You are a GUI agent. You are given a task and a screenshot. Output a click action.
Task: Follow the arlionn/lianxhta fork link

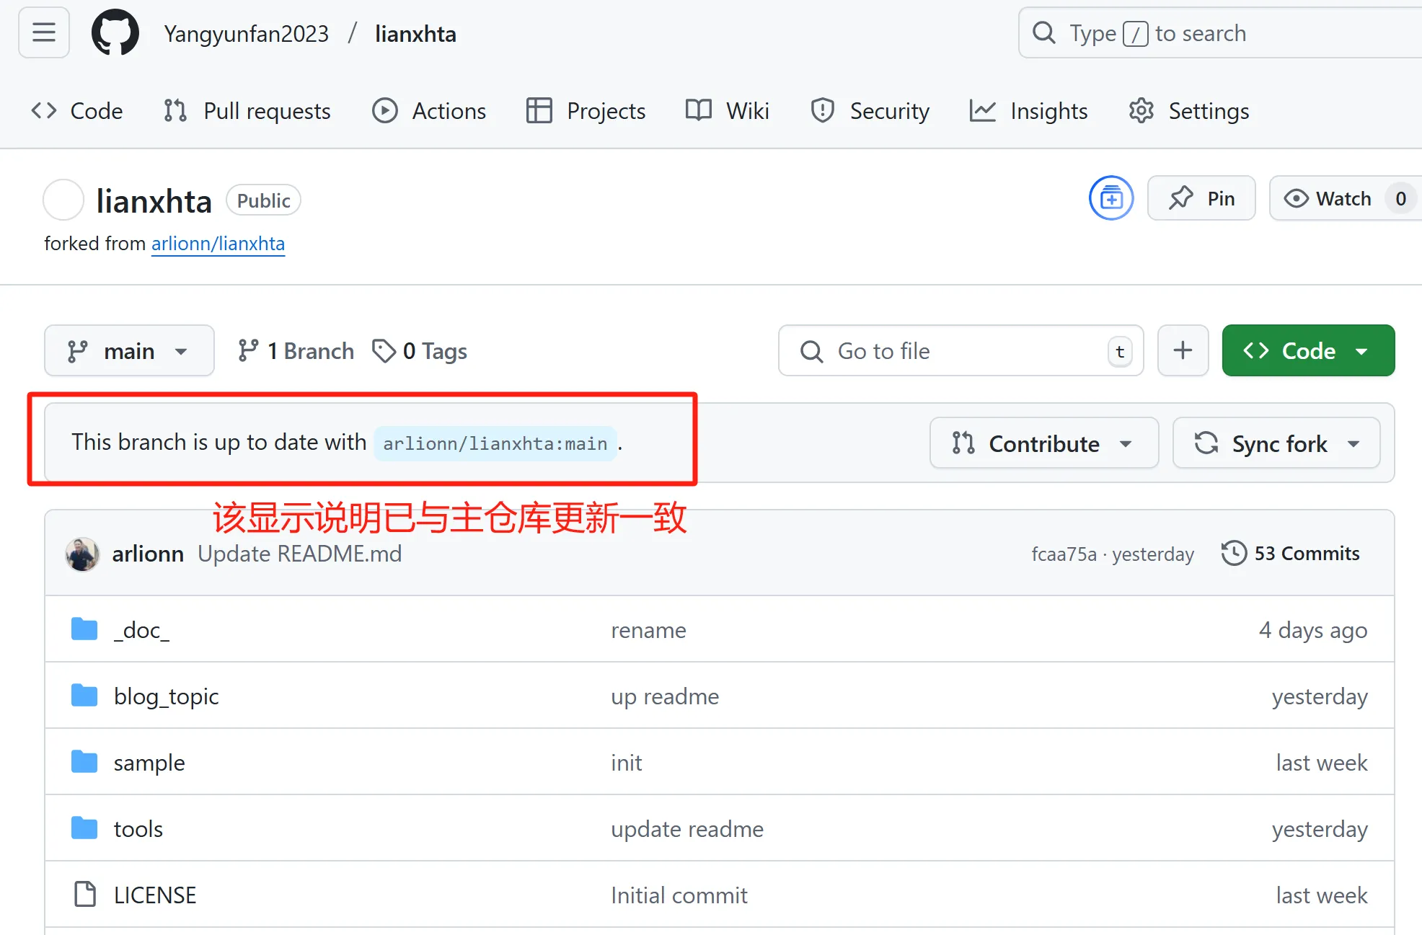coord(218,244)
